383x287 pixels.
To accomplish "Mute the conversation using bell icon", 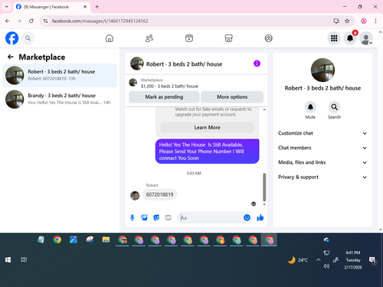I will (x=310, y=107).
